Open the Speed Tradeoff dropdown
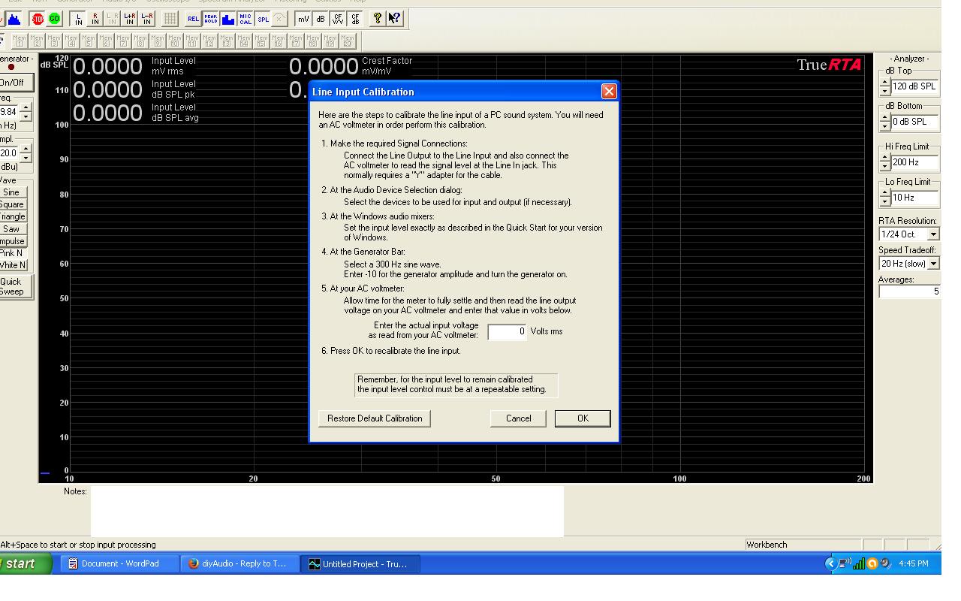Screen dimensions: 961x601 [x=933, y=264]
